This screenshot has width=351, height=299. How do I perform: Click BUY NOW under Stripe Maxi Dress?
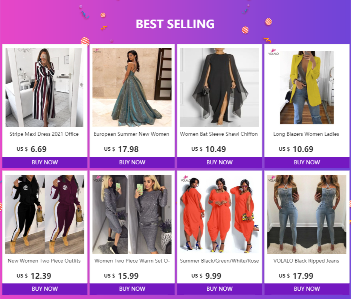tap(45, 162)
